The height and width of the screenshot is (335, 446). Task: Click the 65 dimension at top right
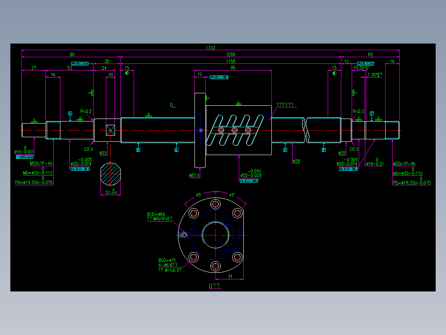[370, 54]
